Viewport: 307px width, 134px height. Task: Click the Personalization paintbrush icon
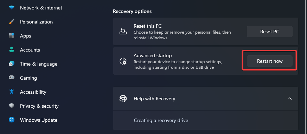[12, 22]
